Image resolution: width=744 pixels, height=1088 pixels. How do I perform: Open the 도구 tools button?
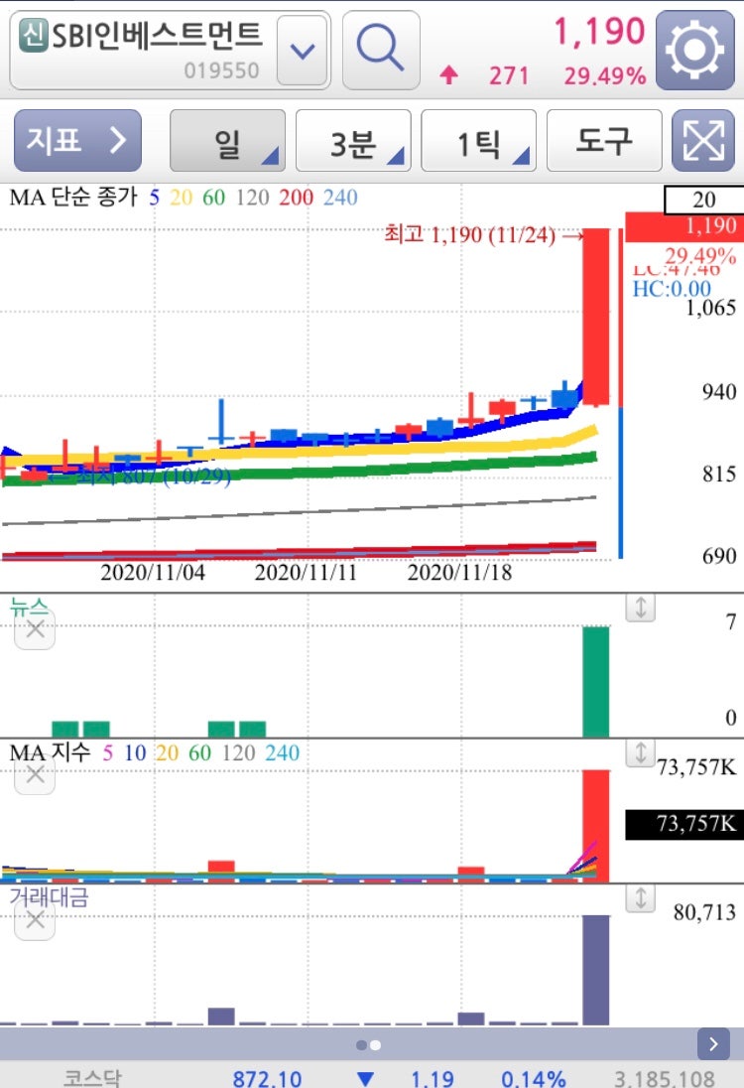[604, 140]
